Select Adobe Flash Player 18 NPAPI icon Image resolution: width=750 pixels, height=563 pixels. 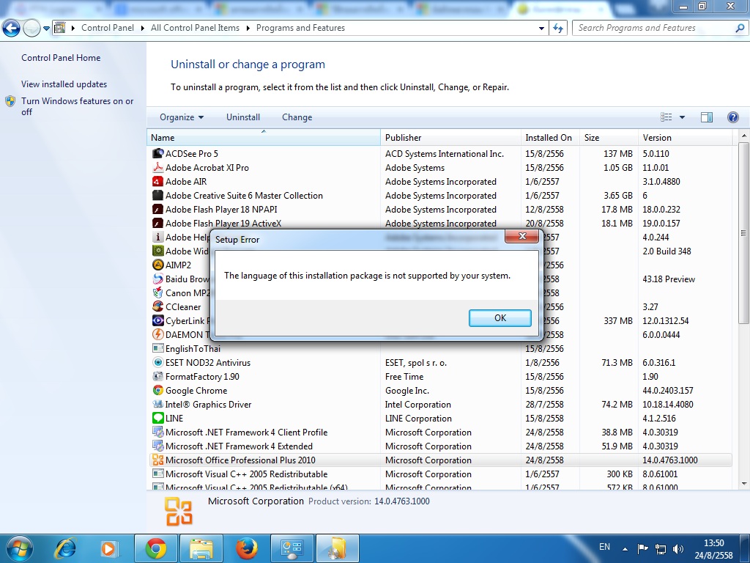[158, 209]
